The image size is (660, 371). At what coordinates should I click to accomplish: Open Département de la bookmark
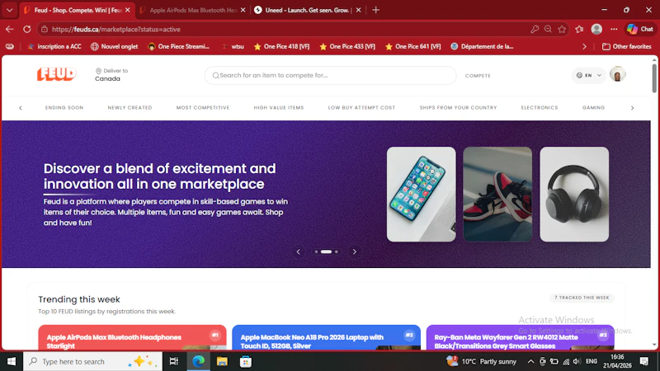482,46
